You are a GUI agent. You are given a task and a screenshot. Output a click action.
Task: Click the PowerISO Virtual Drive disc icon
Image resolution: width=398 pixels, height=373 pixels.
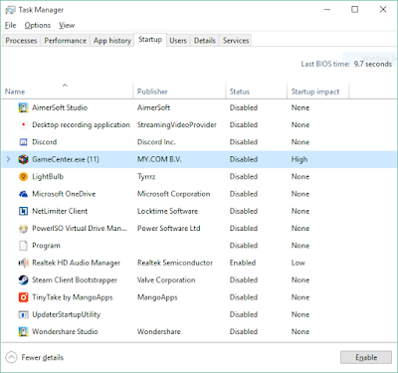23,229
